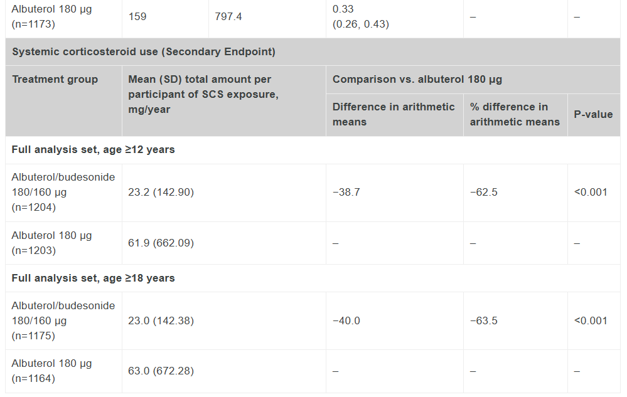Click the Full analysis set age ≥18 years row
Screen dimensions: 627x397
pyautogui.click(x=313, y=278)
